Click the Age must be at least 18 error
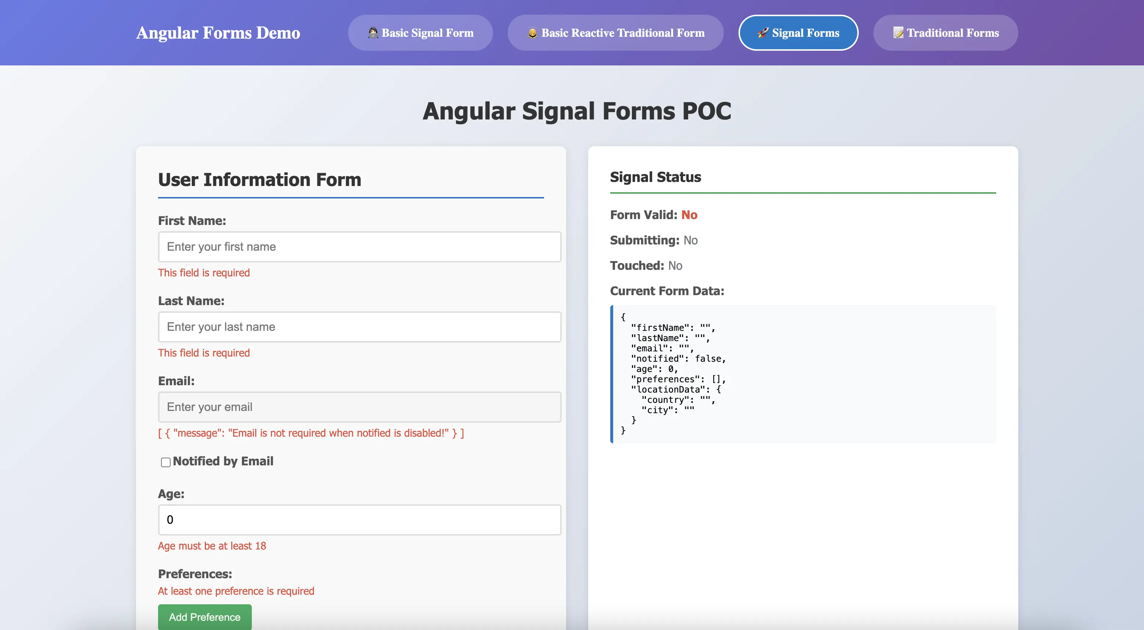The width and height of the screenshot is (1144, 630). point(212,546)
